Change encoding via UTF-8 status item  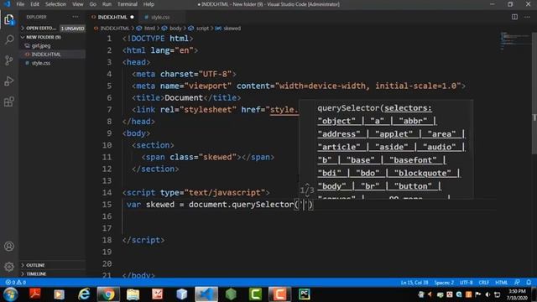point(467,283)
